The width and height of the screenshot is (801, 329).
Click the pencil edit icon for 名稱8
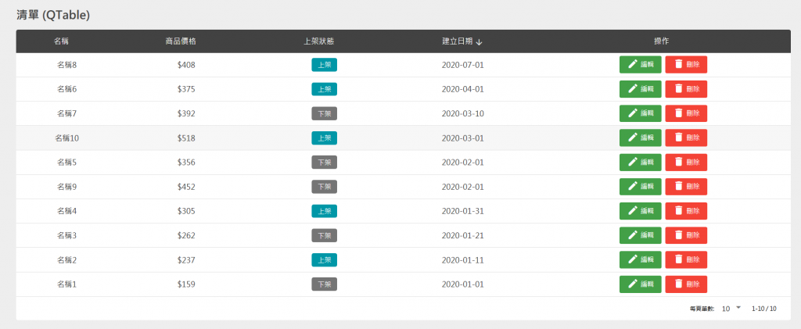633,64
